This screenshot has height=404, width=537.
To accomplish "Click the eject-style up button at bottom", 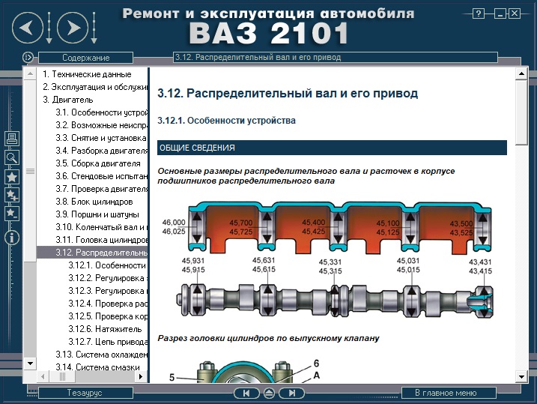I will [x=269, y=393].
